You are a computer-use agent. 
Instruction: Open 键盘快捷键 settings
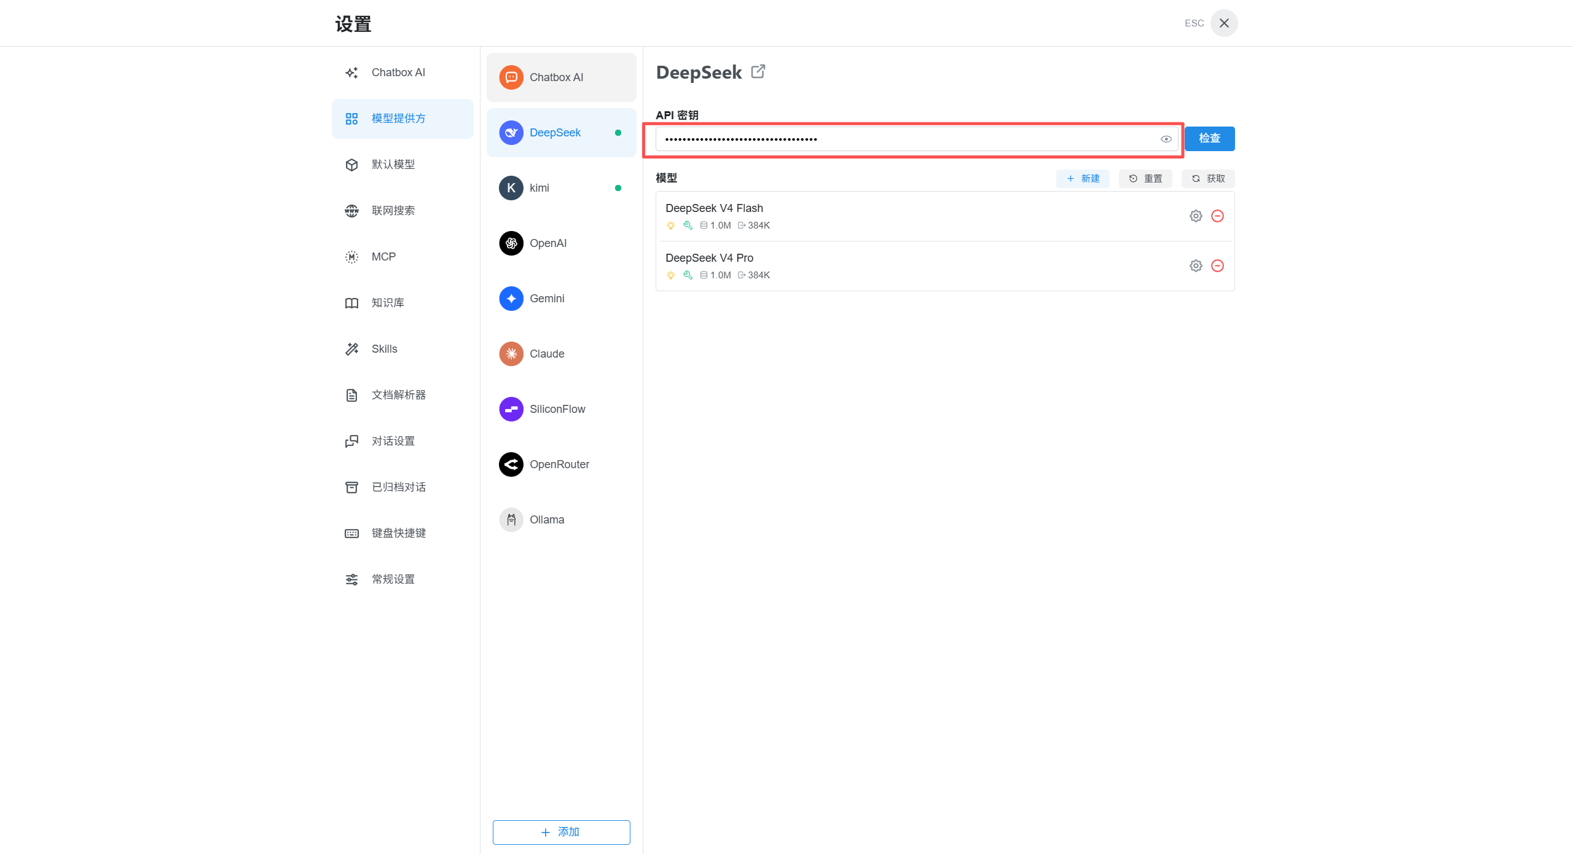coord(402,533)
